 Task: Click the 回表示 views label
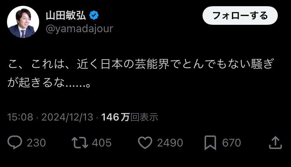pyautogui.click(x=144, y=117)
